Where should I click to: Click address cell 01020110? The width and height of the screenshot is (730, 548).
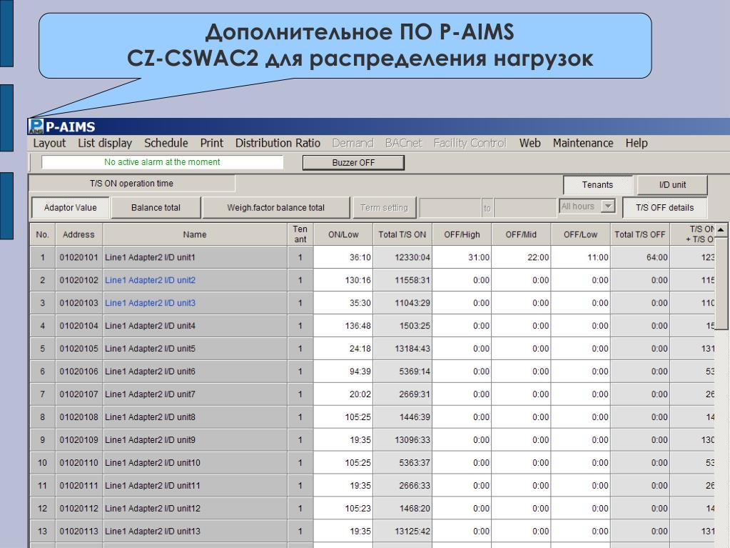(x=78, y=463)
